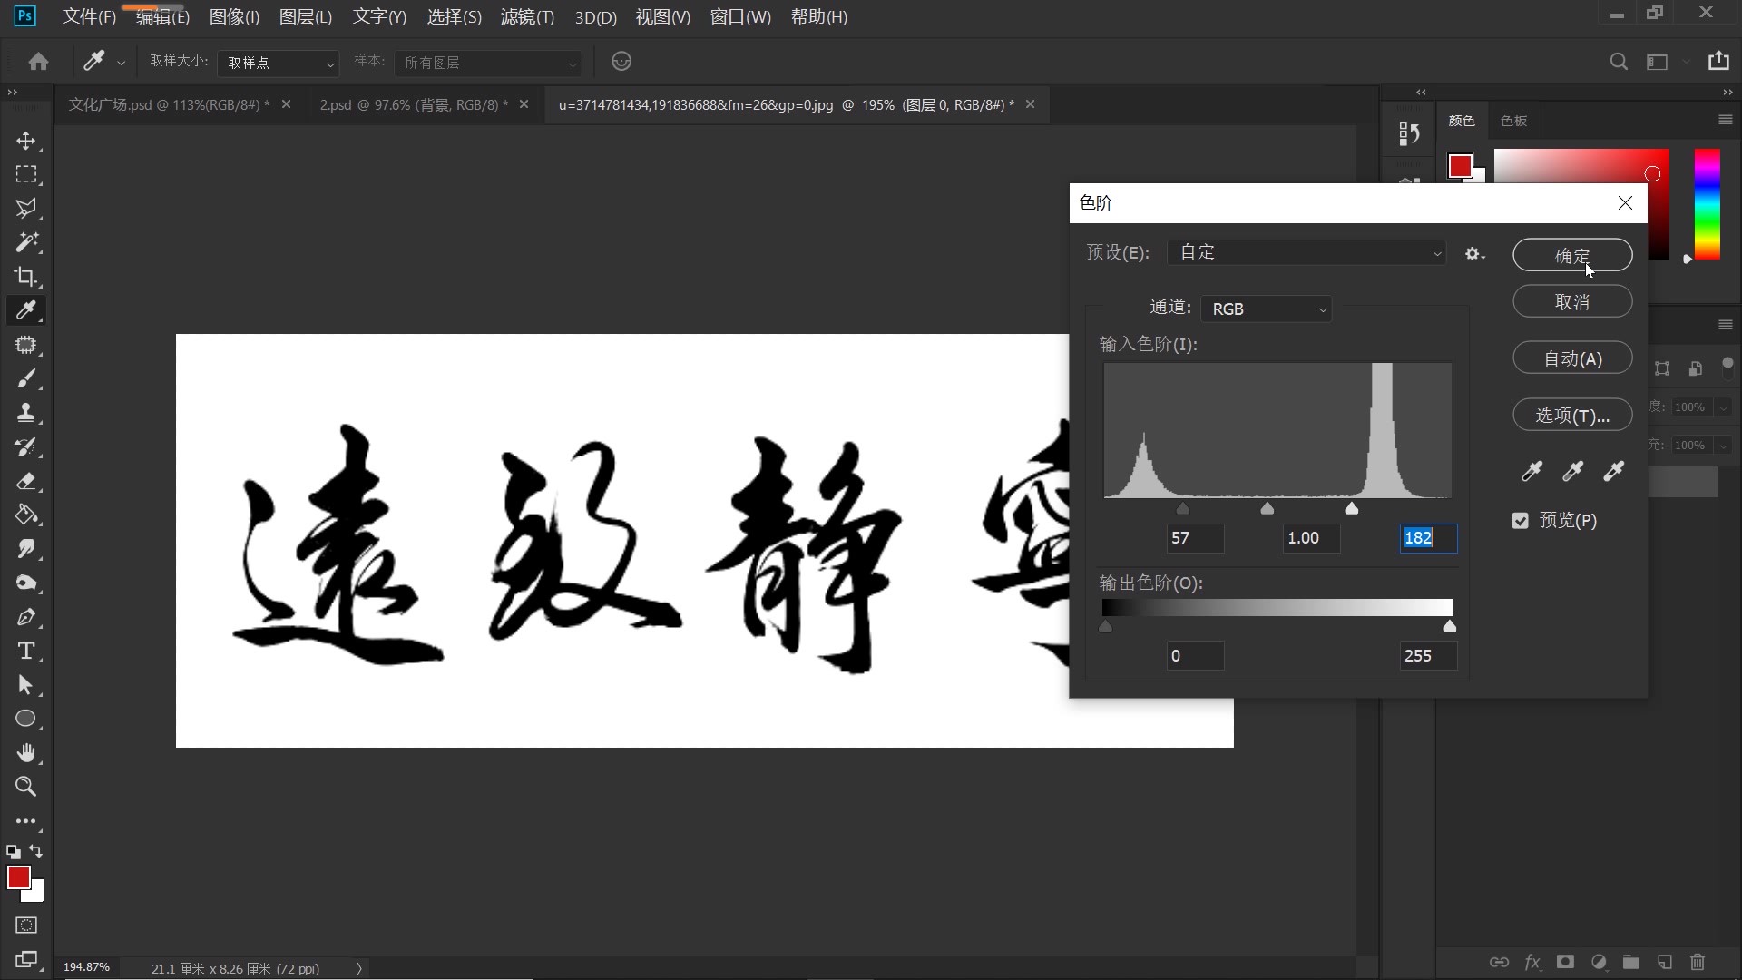Open the 取样大小 sample size dropdown

pyautogui.click(x=277, y=62)
